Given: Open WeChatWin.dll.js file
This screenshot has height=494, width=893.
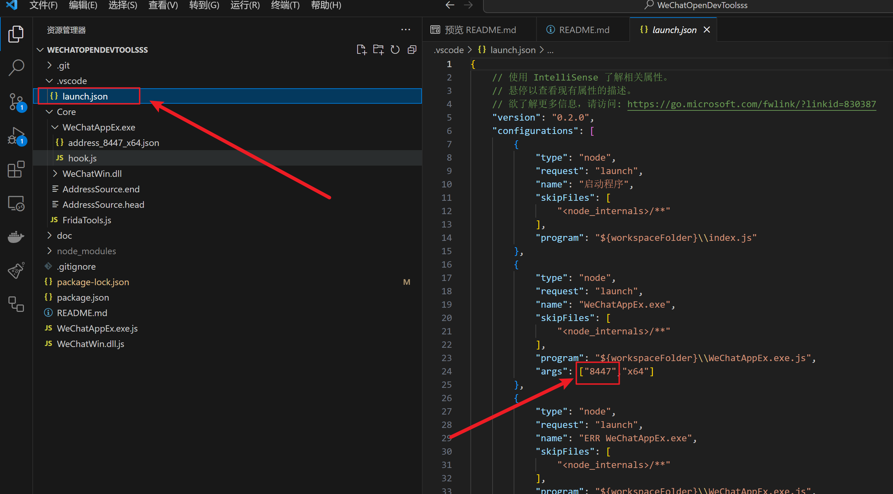Looking at the screenshot, I should [228, 344].
